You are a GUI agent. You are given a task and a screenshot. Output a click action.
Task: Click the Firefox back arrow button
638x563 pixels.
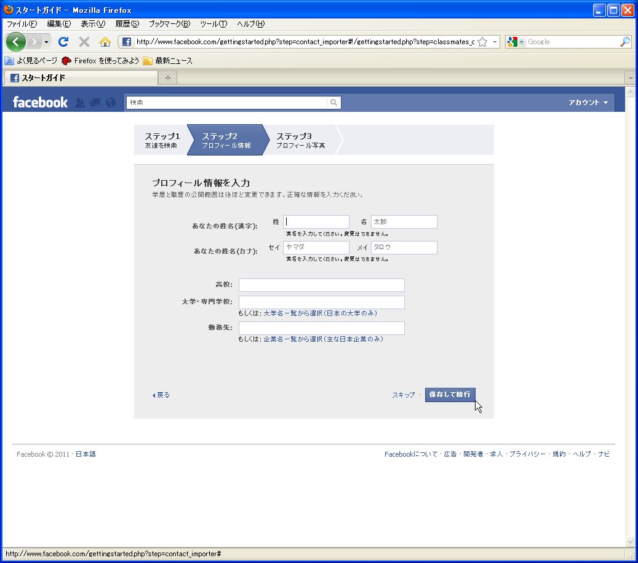(16, 42)
